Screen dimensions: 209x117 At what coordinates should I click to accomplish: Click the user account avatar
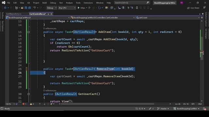(x=182, y=3)
